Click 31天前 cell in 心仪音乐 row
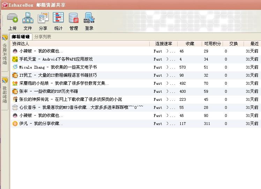261x189 pixels. point(252,107)
